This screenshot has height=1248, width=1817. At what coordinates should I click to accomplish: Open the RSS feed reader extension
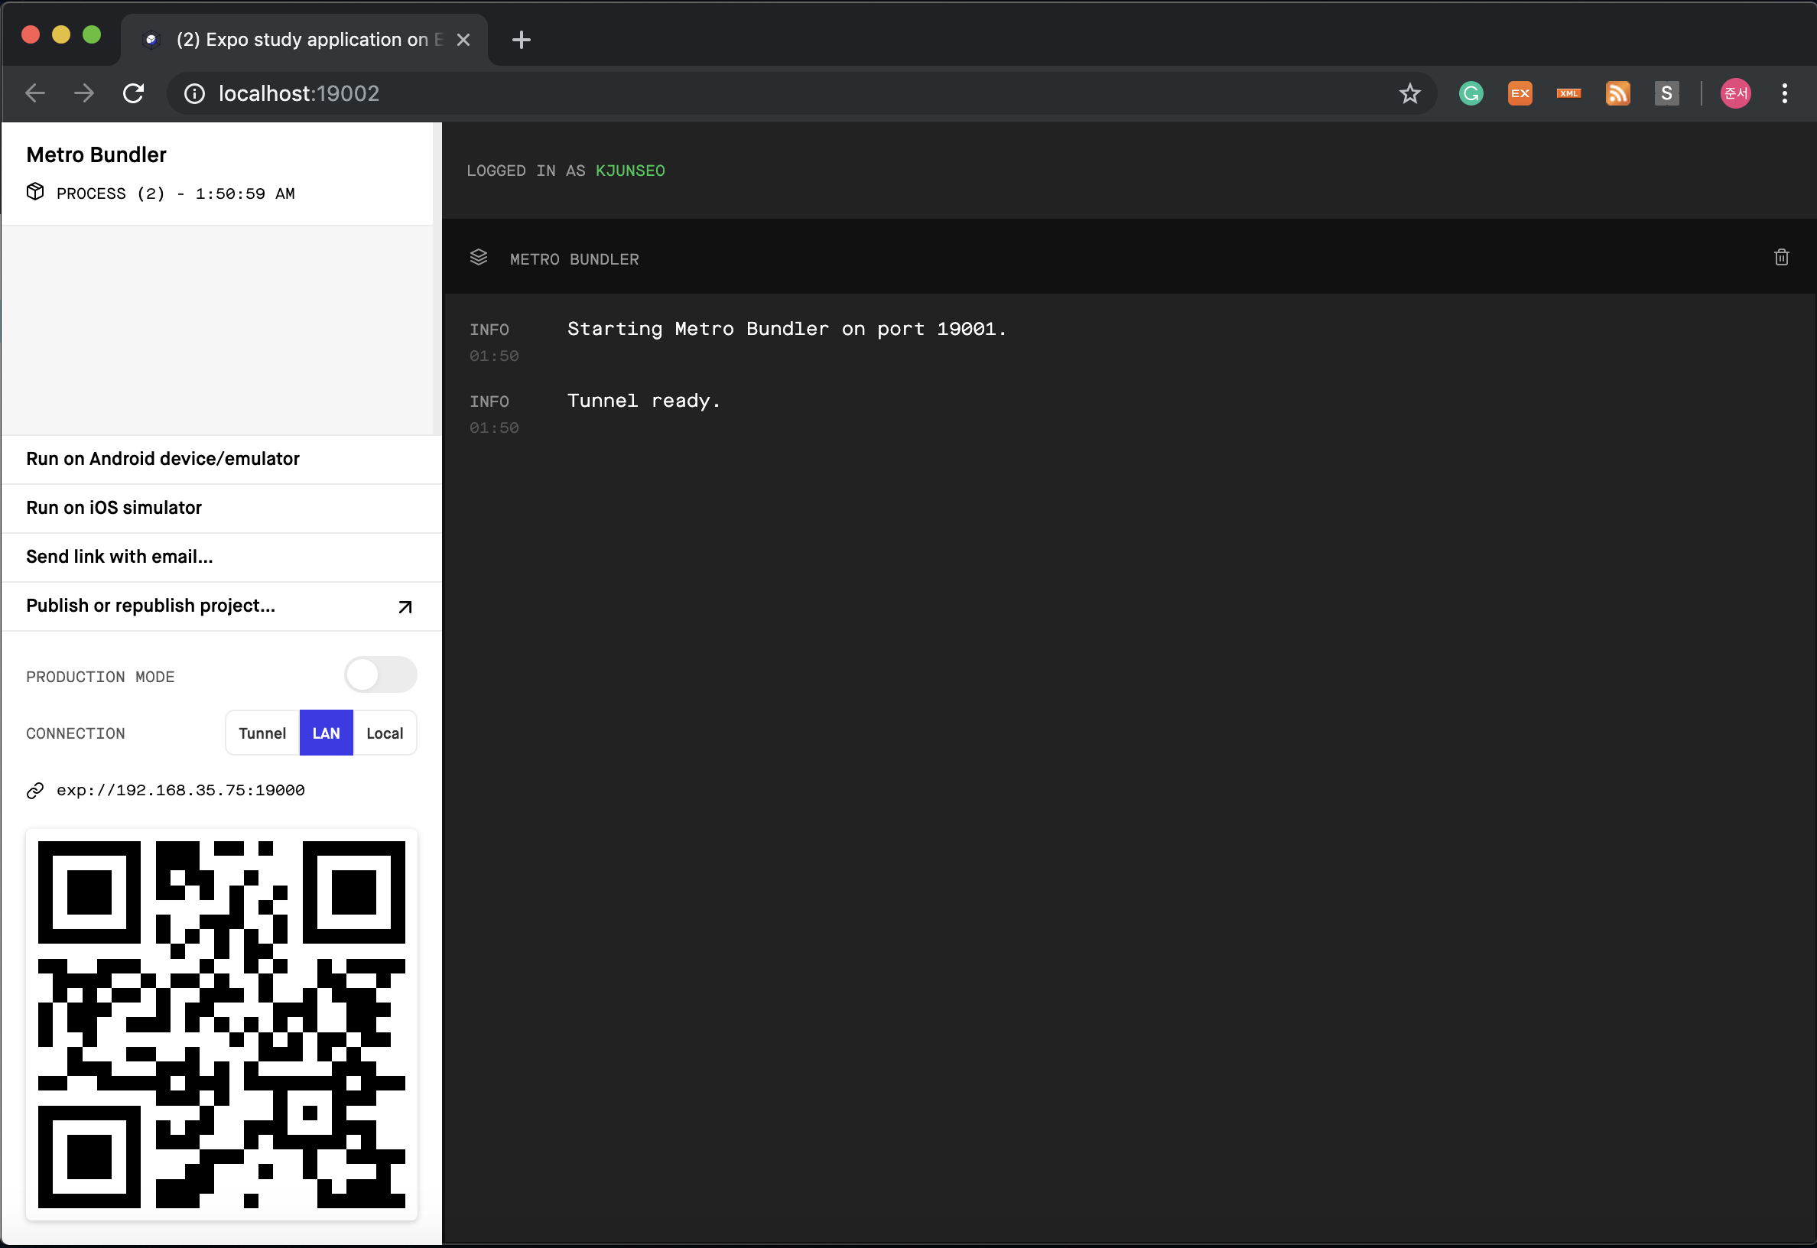click(x=1617, y=93)
